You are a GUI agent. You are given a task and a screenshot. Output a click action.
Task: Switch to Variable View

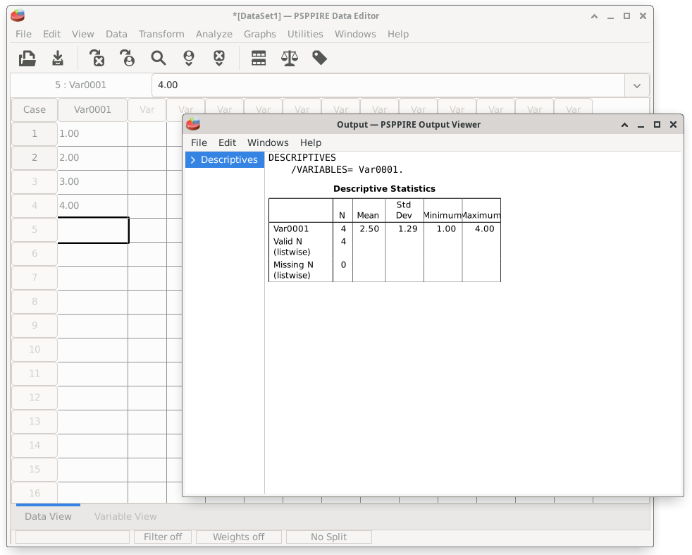[x=125, y=517]
